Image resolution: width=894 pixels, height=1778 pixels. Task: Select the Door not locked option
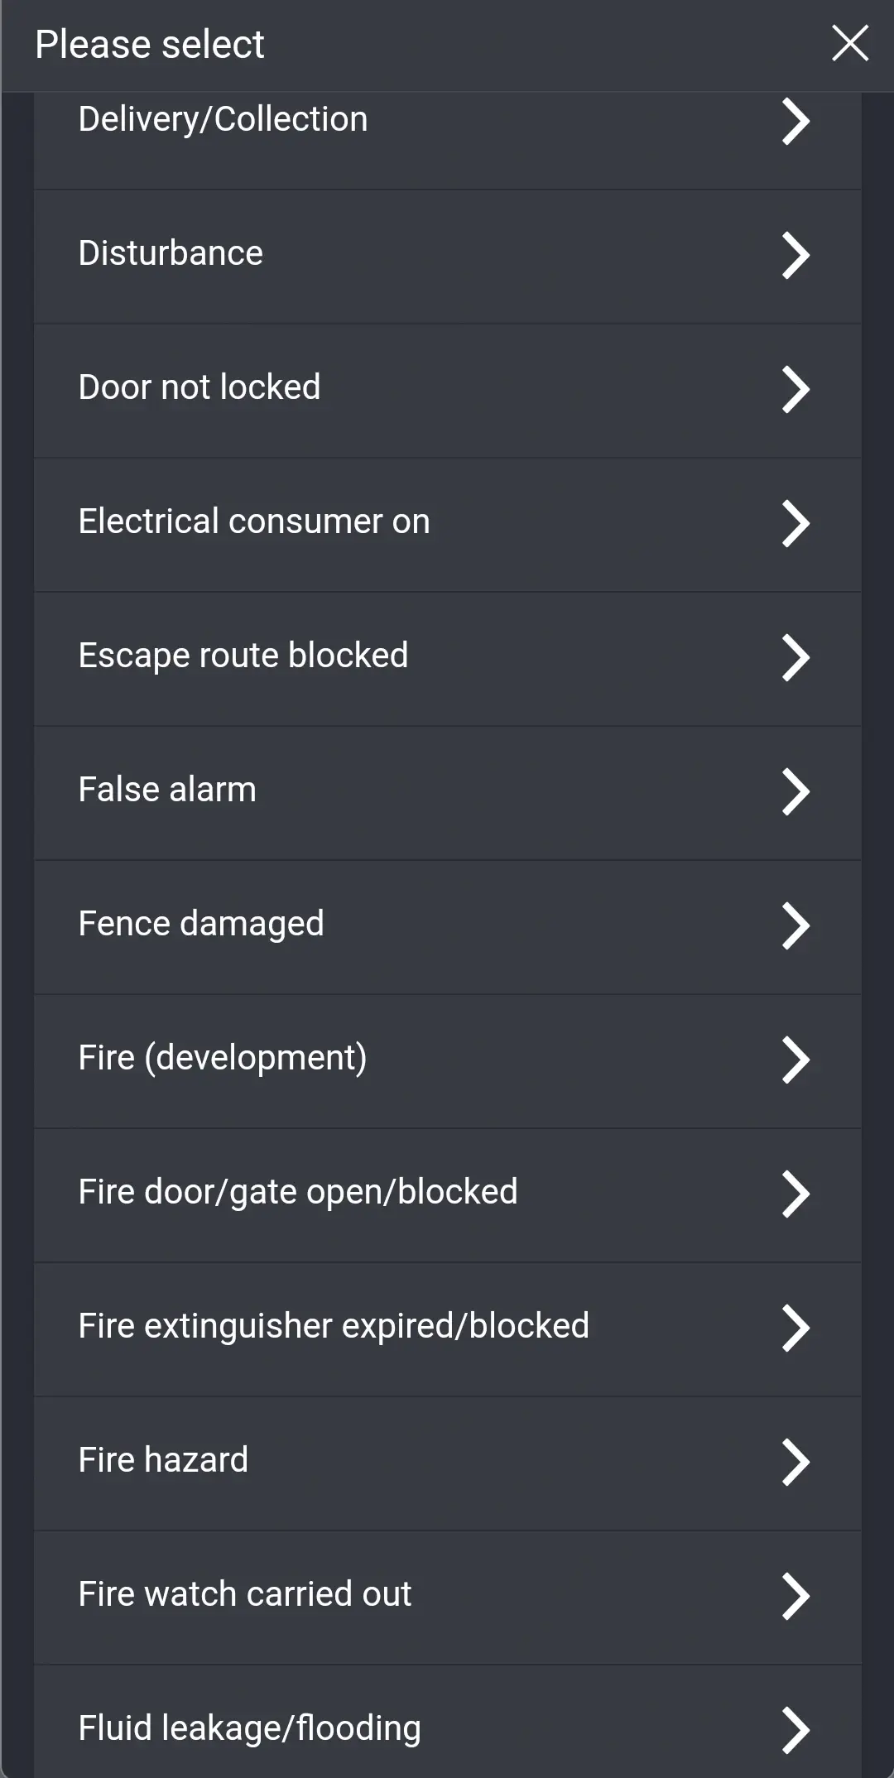(447, 389)
